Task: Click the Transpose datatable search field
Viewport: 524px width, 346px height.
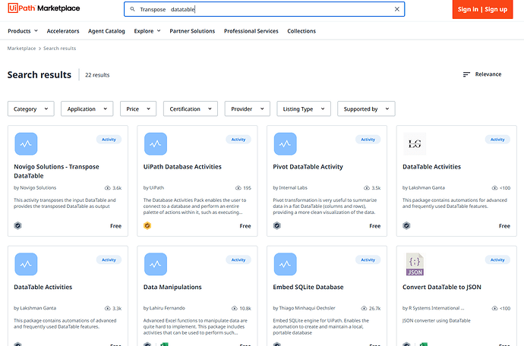Action: pos(264,9)
